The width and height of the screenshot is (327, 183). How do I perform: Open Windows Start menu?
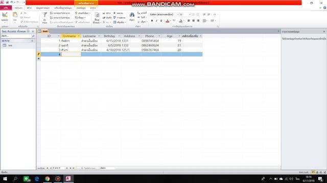click(5, 178)
